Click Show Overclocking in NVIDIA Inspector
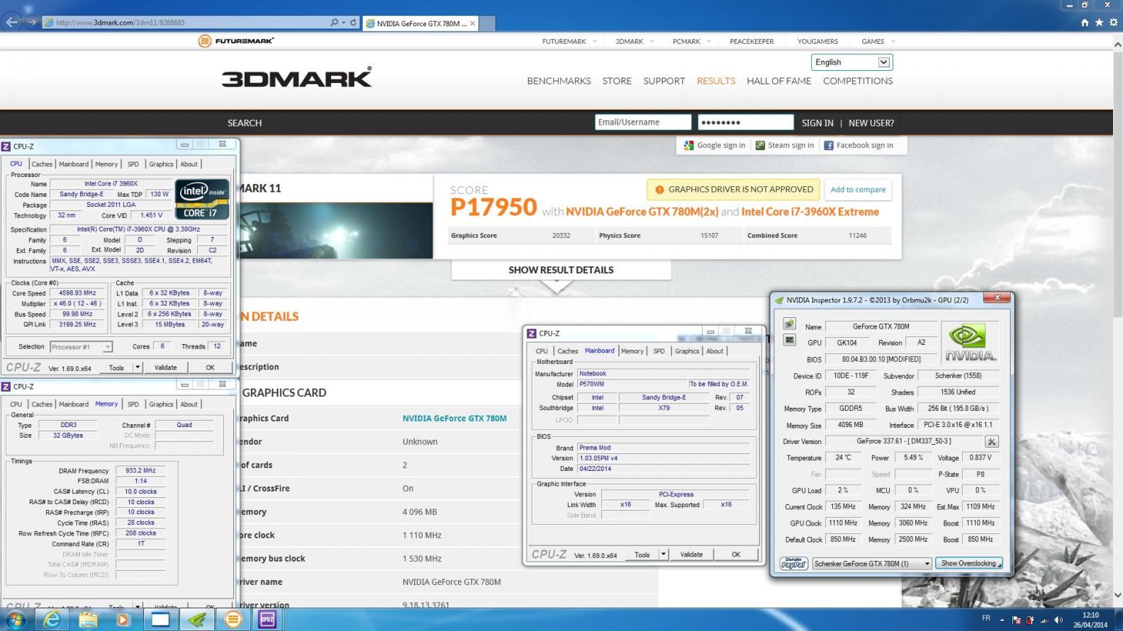 click(x=968, y=564)
